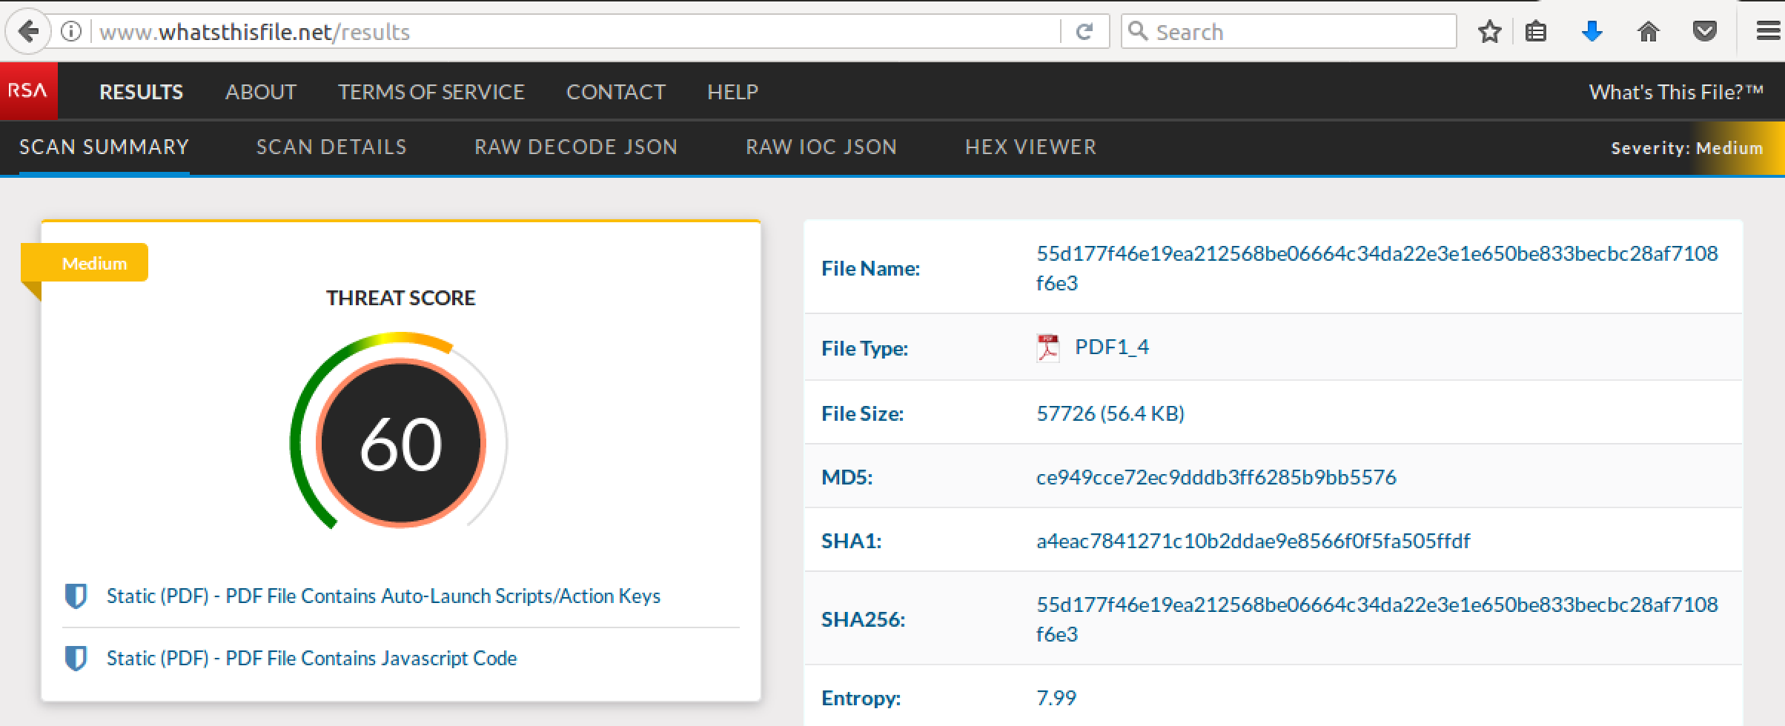The height and width of the screenshot is (726, 1785).
Task: Click the PDF file type icon
Action: pos(1047,347)
